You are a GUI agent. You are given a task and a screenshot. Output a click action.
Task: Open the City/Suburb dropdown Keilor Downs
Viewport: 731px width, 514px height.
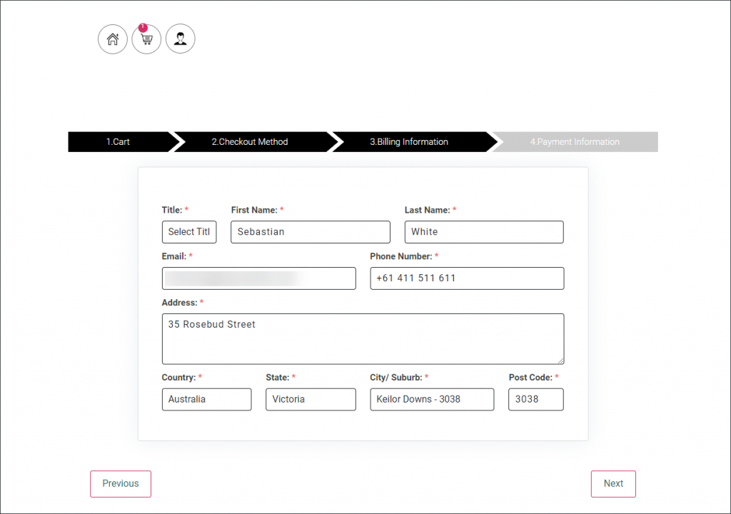point(432,399)
